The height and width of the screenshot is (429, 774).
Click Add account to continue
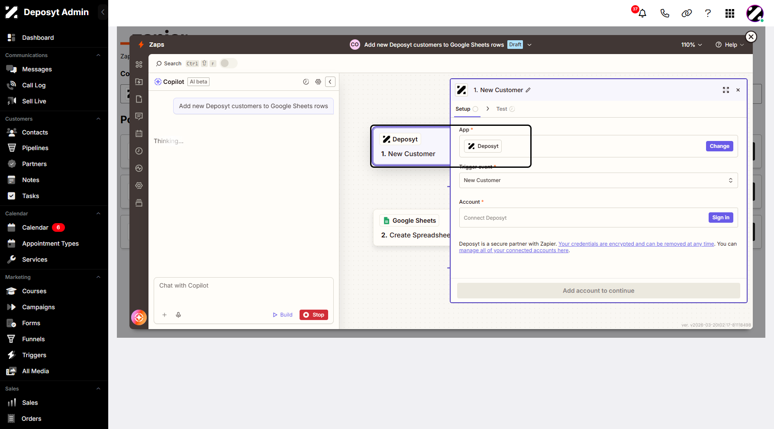[598, 291]
